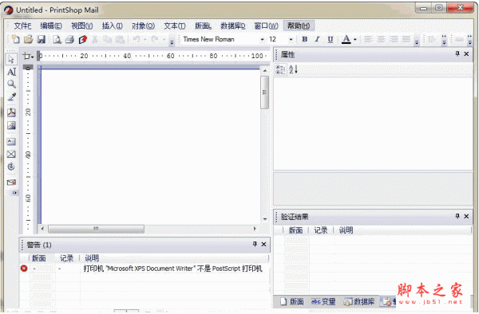Open a file with the folder icon
Screen dimensions: 479x314
[x=28, y=39]
